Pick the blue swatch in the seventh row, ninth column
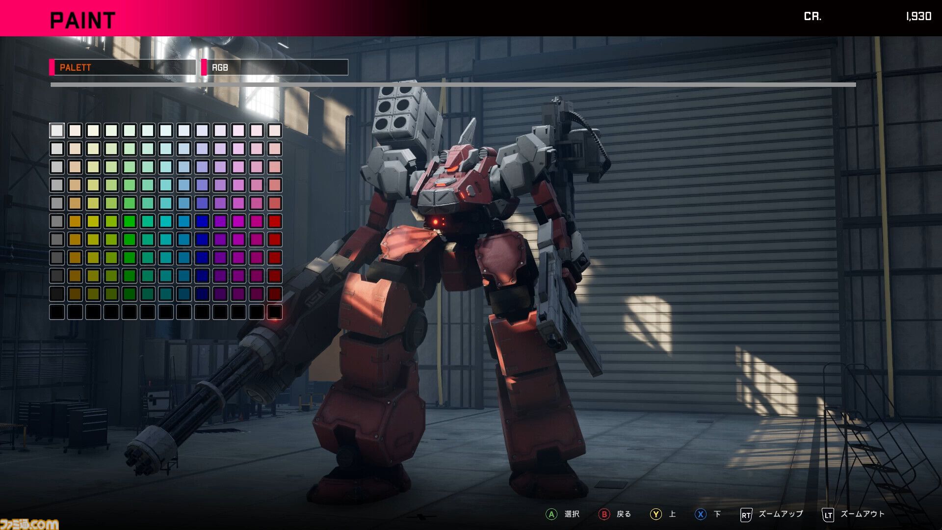The width and height of the screenshot is (942, 530). [x=202, y=239]
